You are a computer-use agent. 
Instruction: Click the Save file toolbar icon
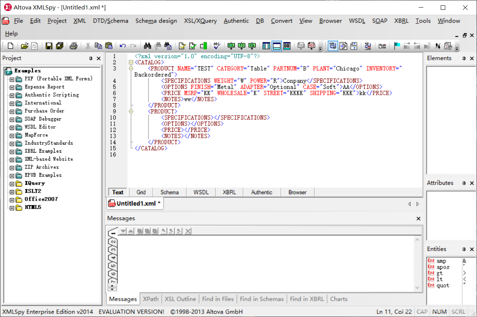click(x=49, y=46)
